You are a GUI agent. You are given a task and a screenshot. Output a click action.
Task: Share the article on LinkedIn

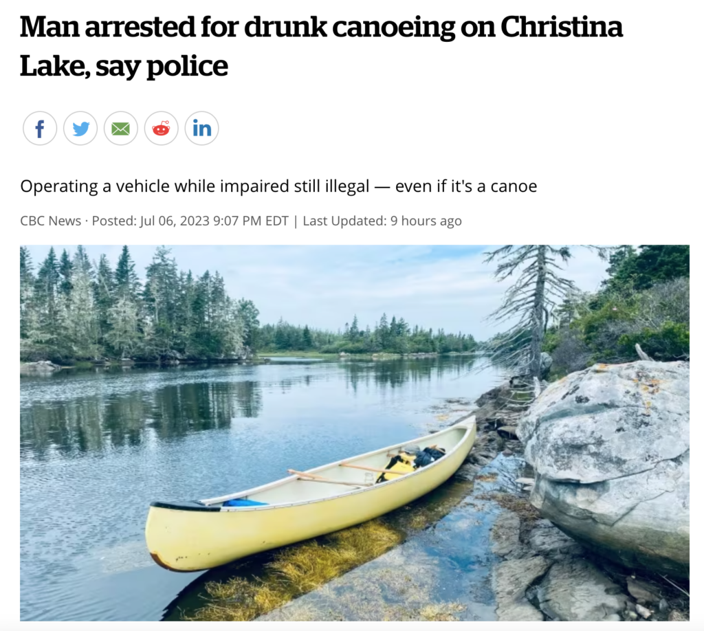tap(201, 129)
